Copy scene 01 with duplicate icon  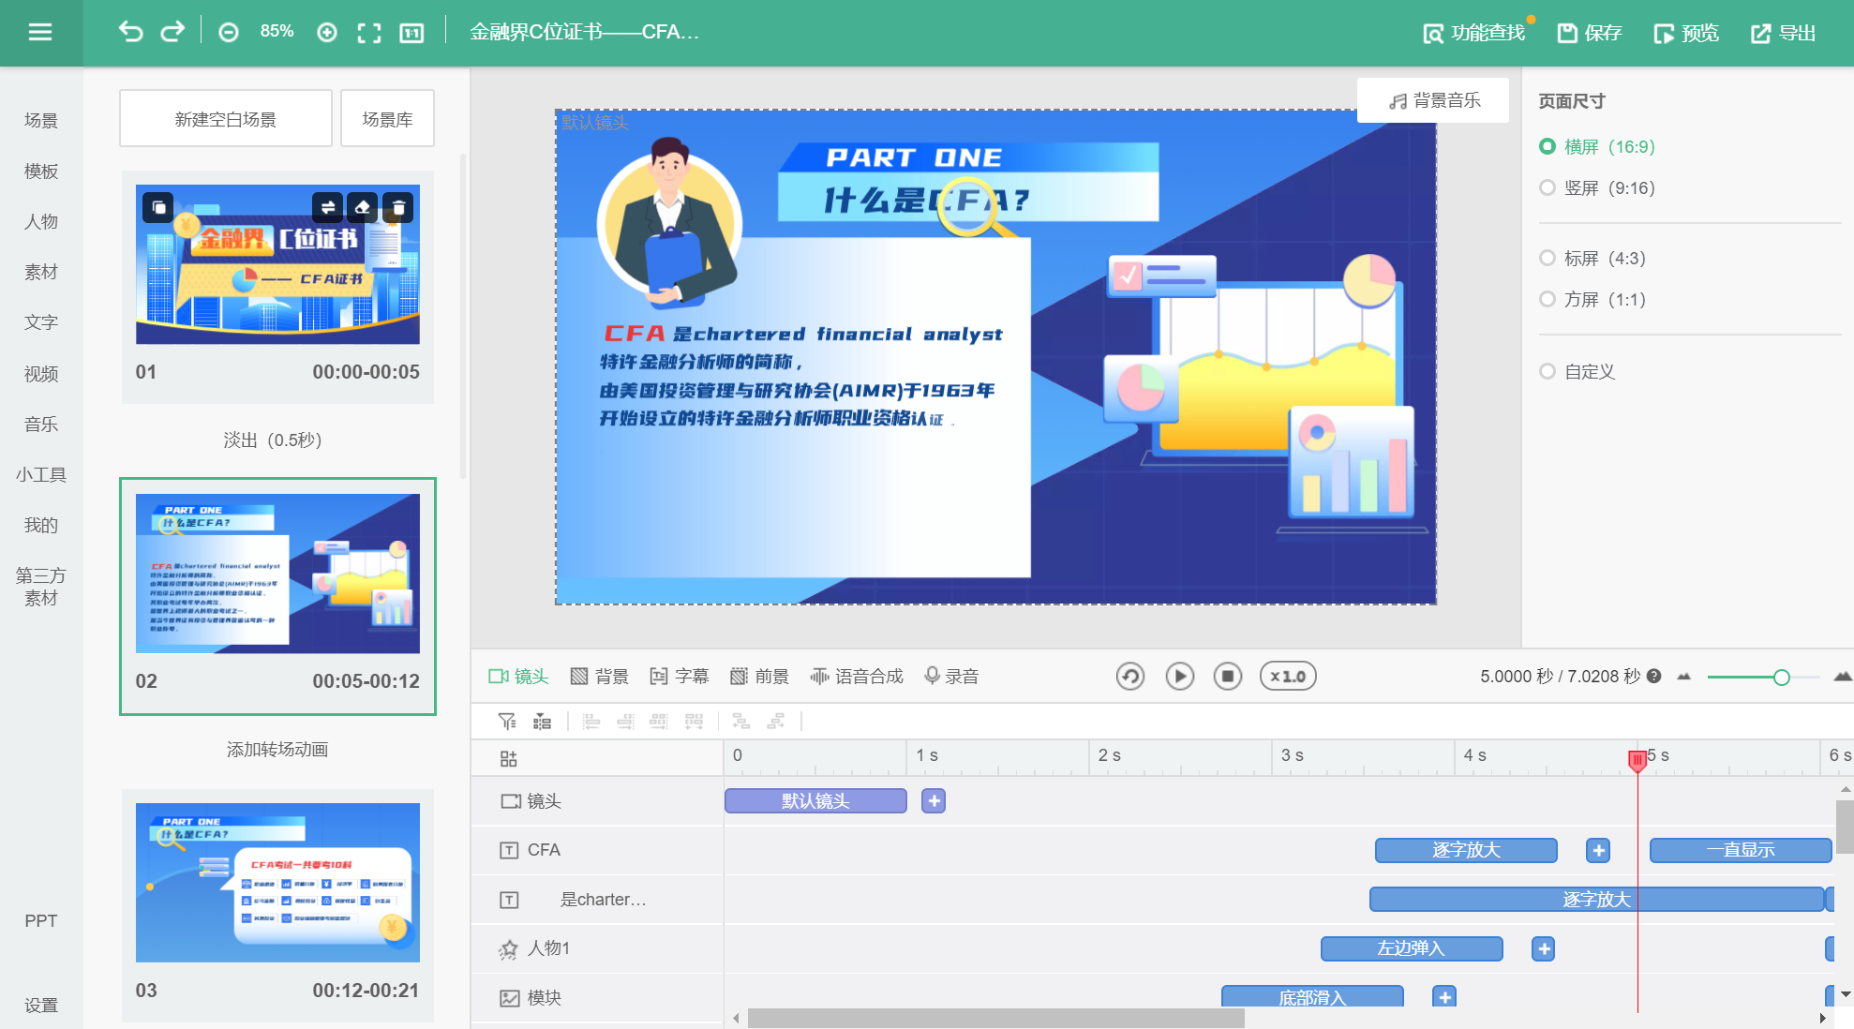coord(158,207)
